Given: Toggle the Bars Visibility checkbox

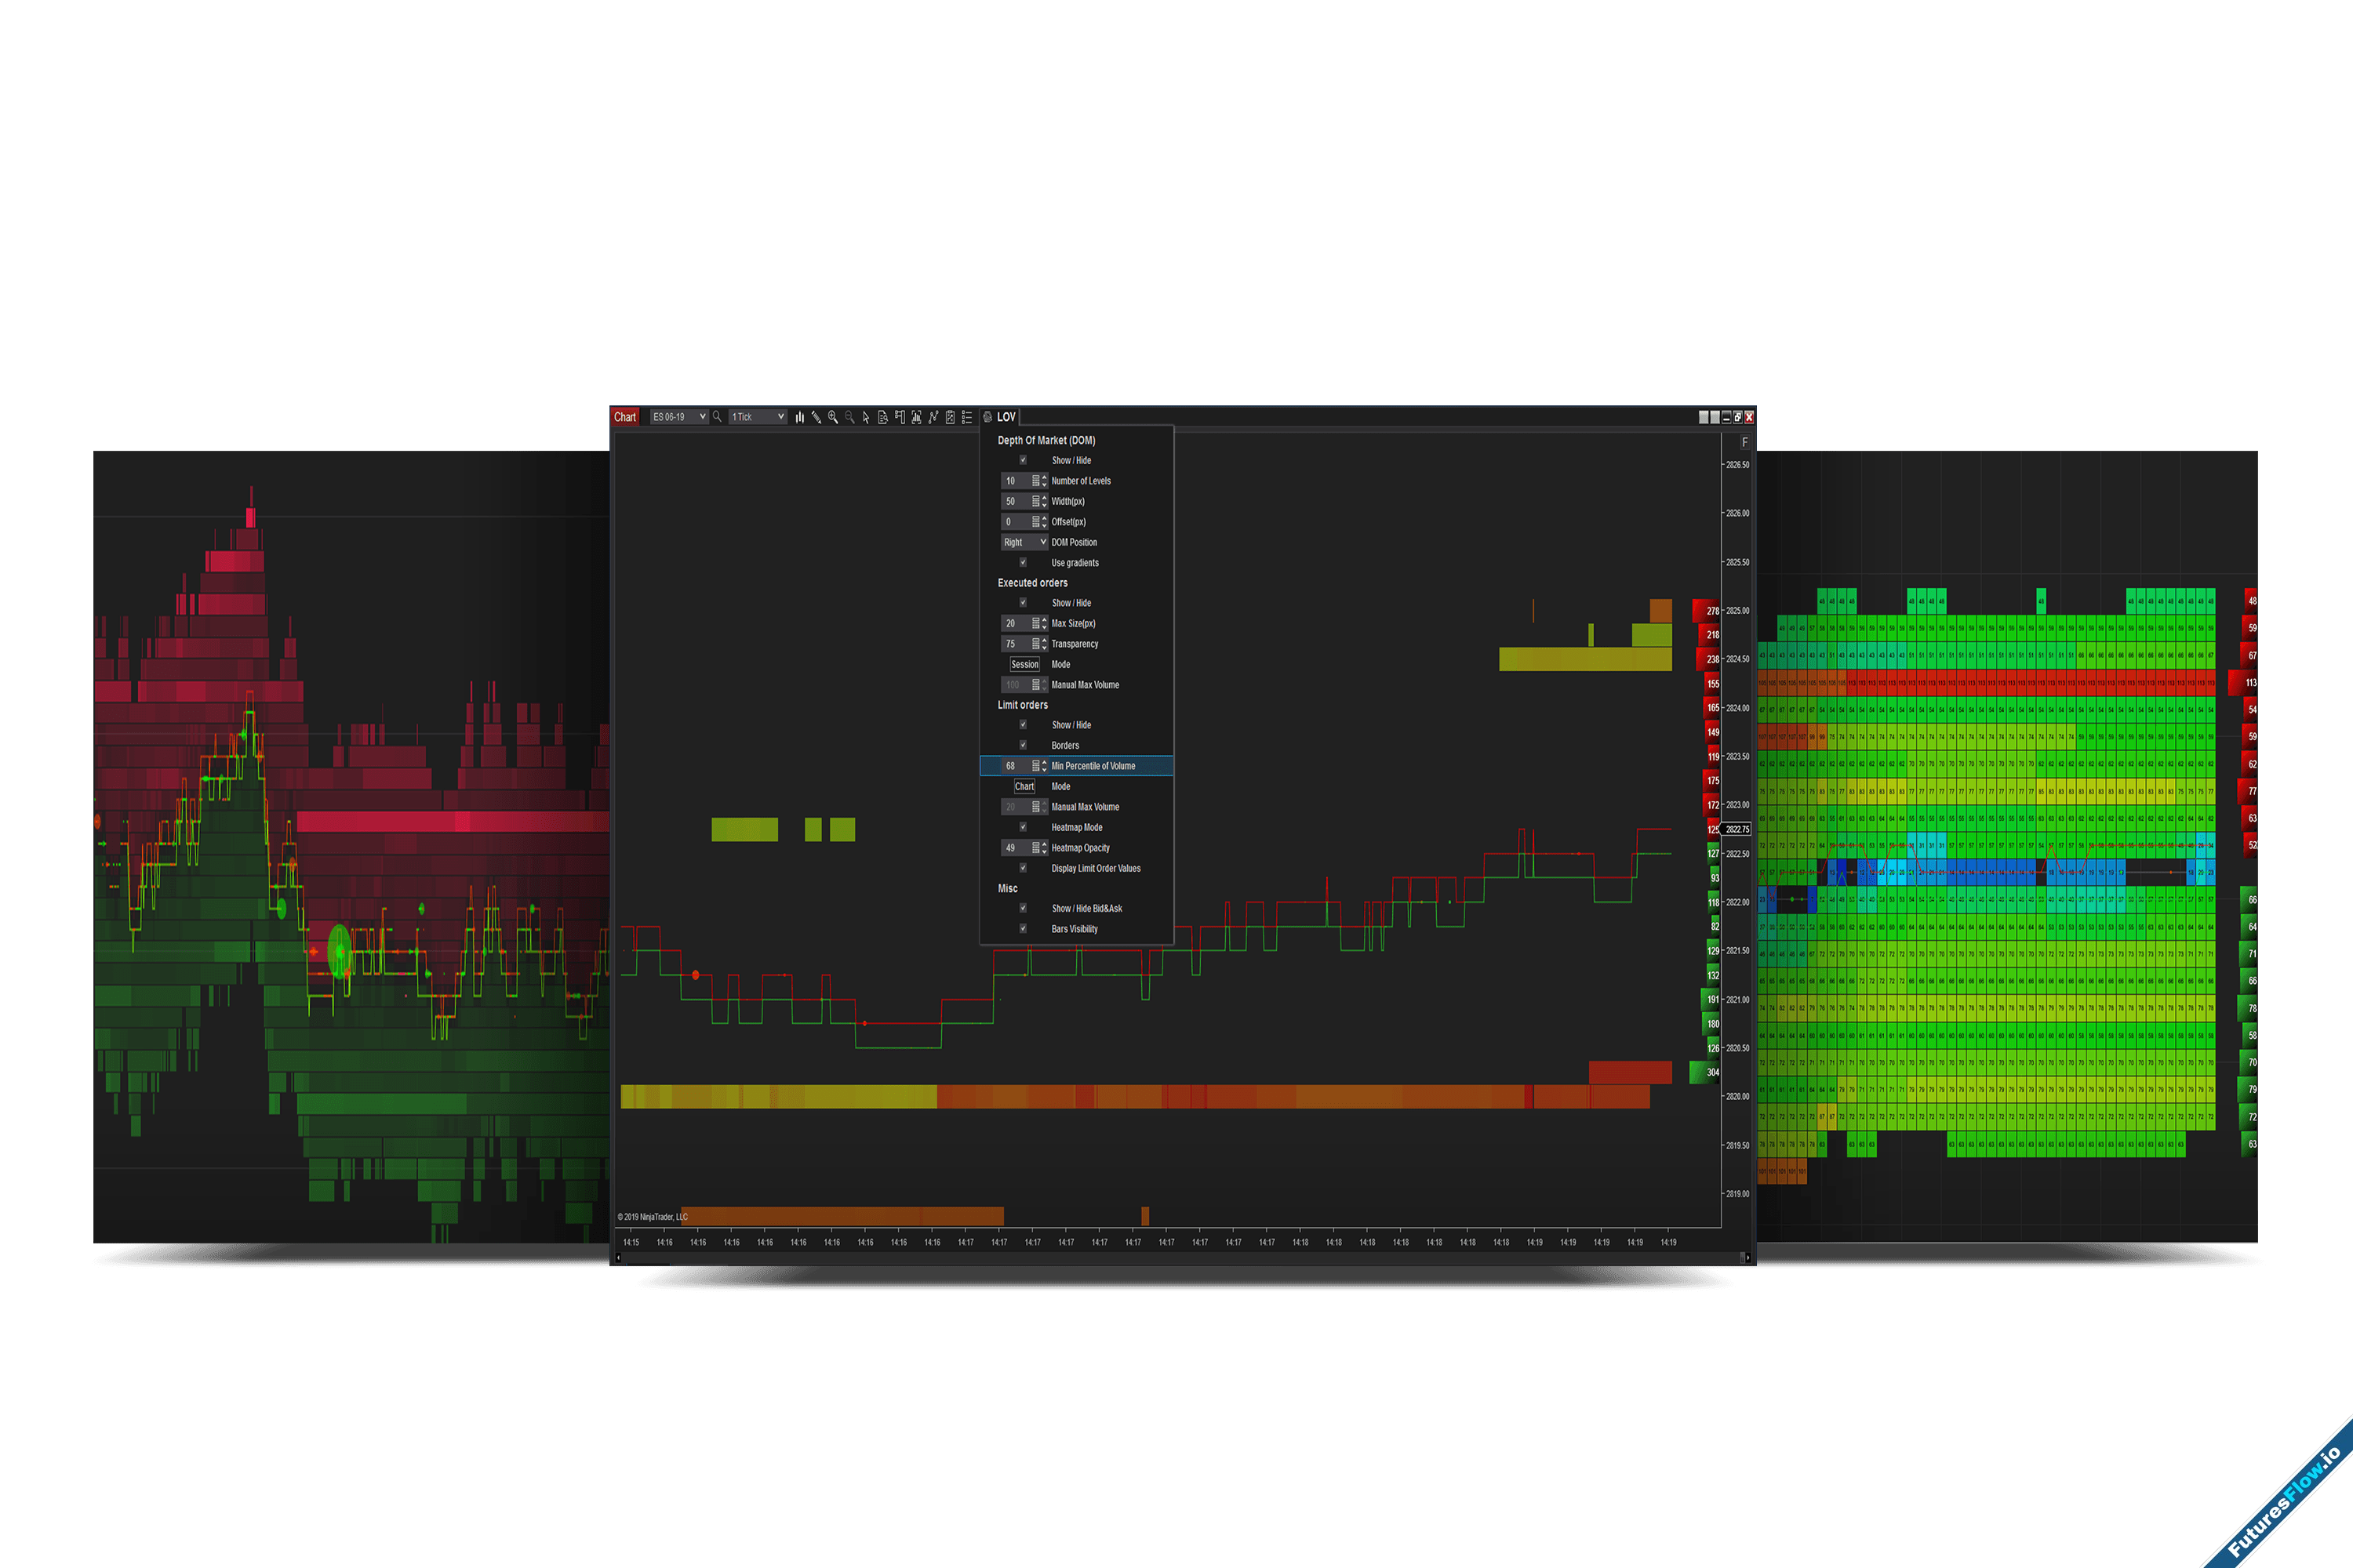Looking at the screenshot, I should 1023,929.
